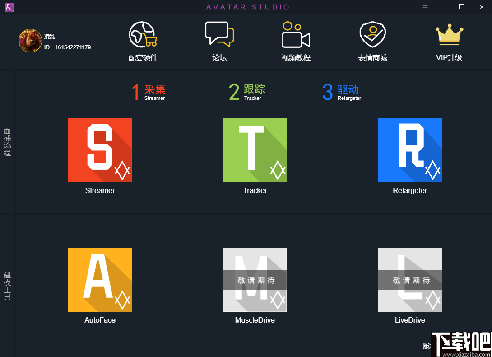Open the AutoFace modeling tool

pyautogui.click(x=100, y=280)
